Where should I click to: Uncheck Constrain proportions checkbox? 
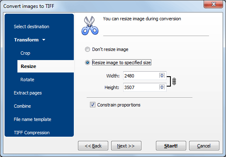click(92, 105)
